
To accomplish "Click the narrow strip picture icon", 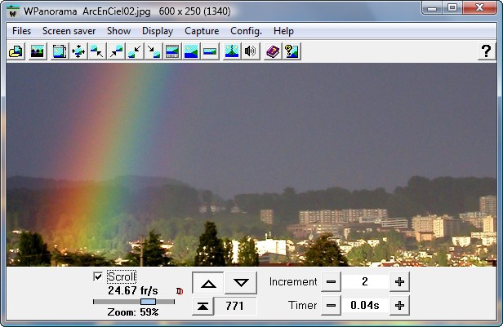I will (210, 51).
